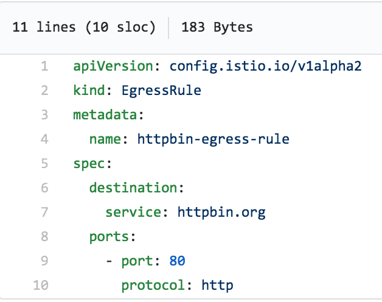Click the config.istio.io/v1alpha2 value
The image size is (382, 302).
click(266, 66)
